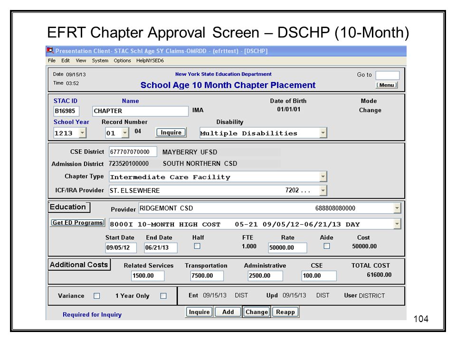Click the Change button
The height and width of the screenshot is (342, 456).
click(256, 312)
